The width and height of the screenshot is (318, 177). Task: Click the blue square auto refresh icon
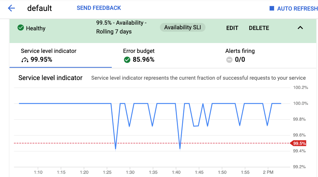pos(272,8)
